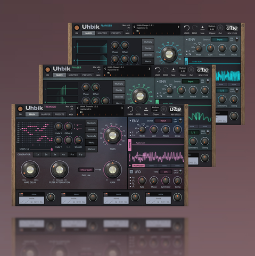Click the u-he logo in Flanger
The height and width of the screenshot is (256, 255).
pyautogui.click(x=232, y=28)
